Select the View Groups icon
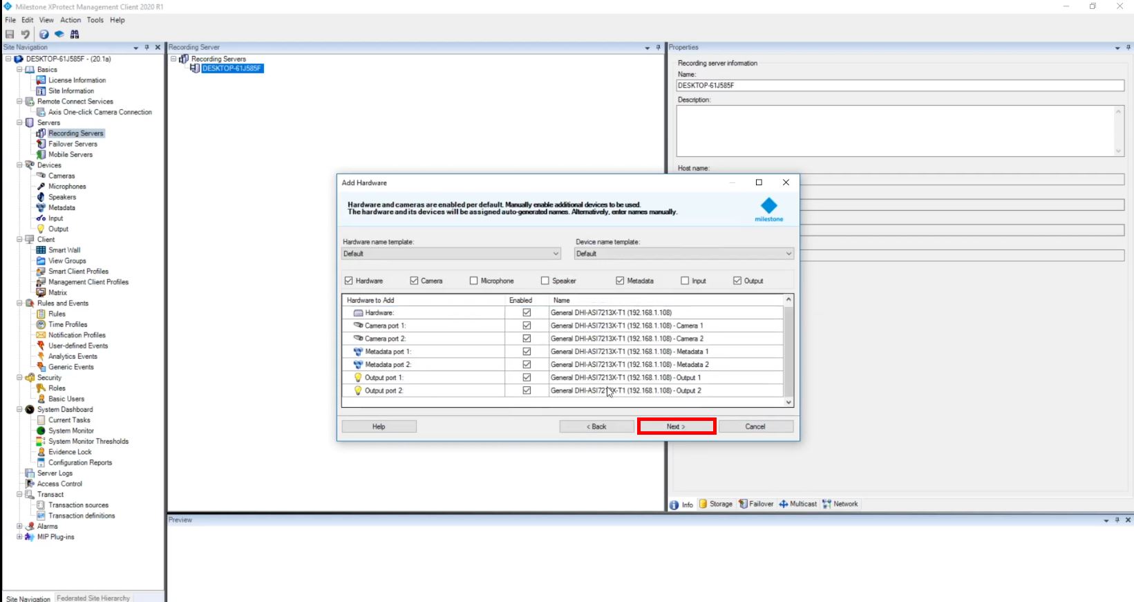 [x=41, y=261]
